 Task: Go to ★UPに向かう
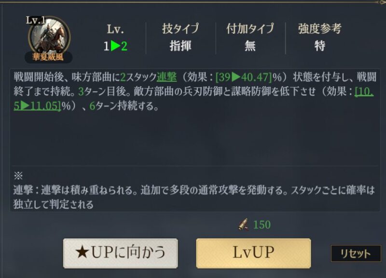pyautogui.click(x=120, y=253)
